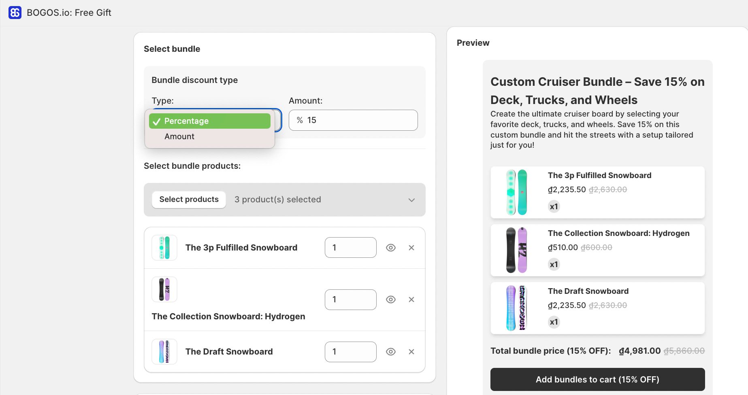The height and width of the screenshot is (395, 748).
Task: Edit quantity for The Collection Snowboard: Hydrogen
Action: [350, 299]
